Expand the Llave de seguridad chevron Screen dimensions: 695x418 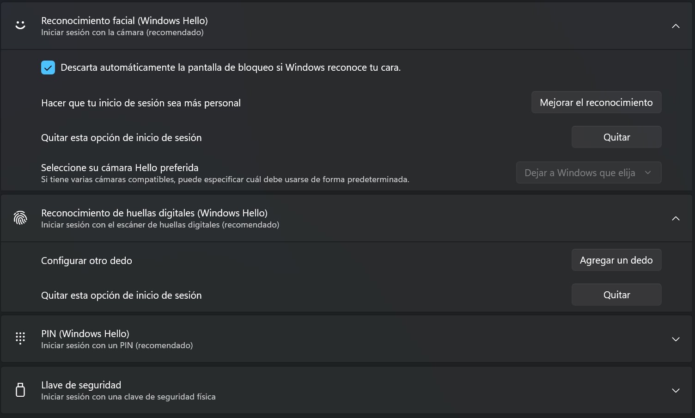pyautogui.click(x=676, y=390)
